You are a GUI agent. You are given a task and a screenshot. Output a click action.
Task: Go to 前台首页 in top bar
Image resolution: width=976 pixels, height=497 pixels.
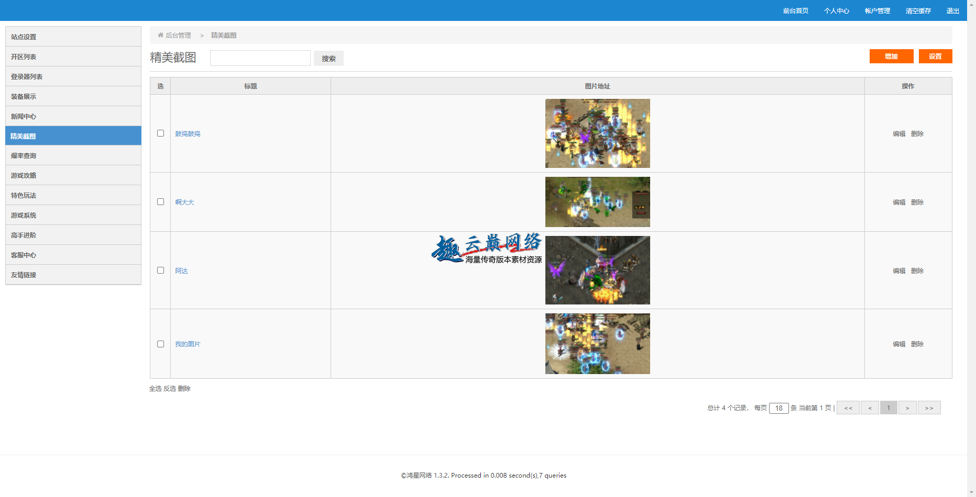795,10
